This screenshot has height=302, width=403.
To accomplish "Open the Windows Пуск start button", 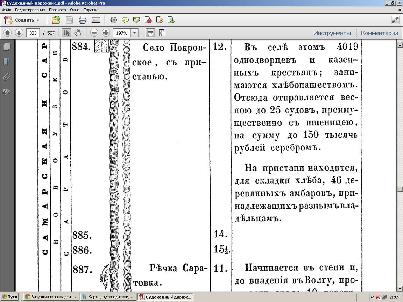I will 9,297.
